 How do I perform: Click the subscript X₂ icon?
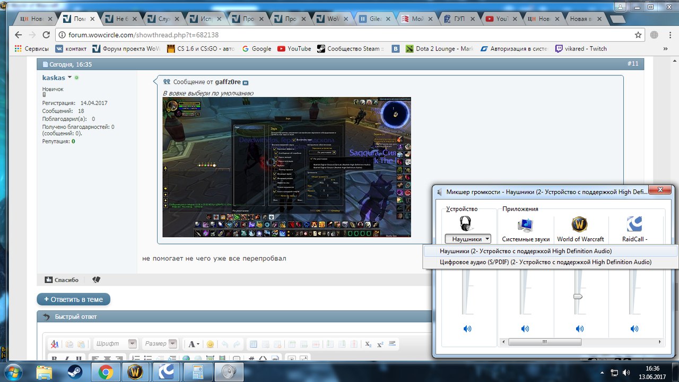(369, 344)
